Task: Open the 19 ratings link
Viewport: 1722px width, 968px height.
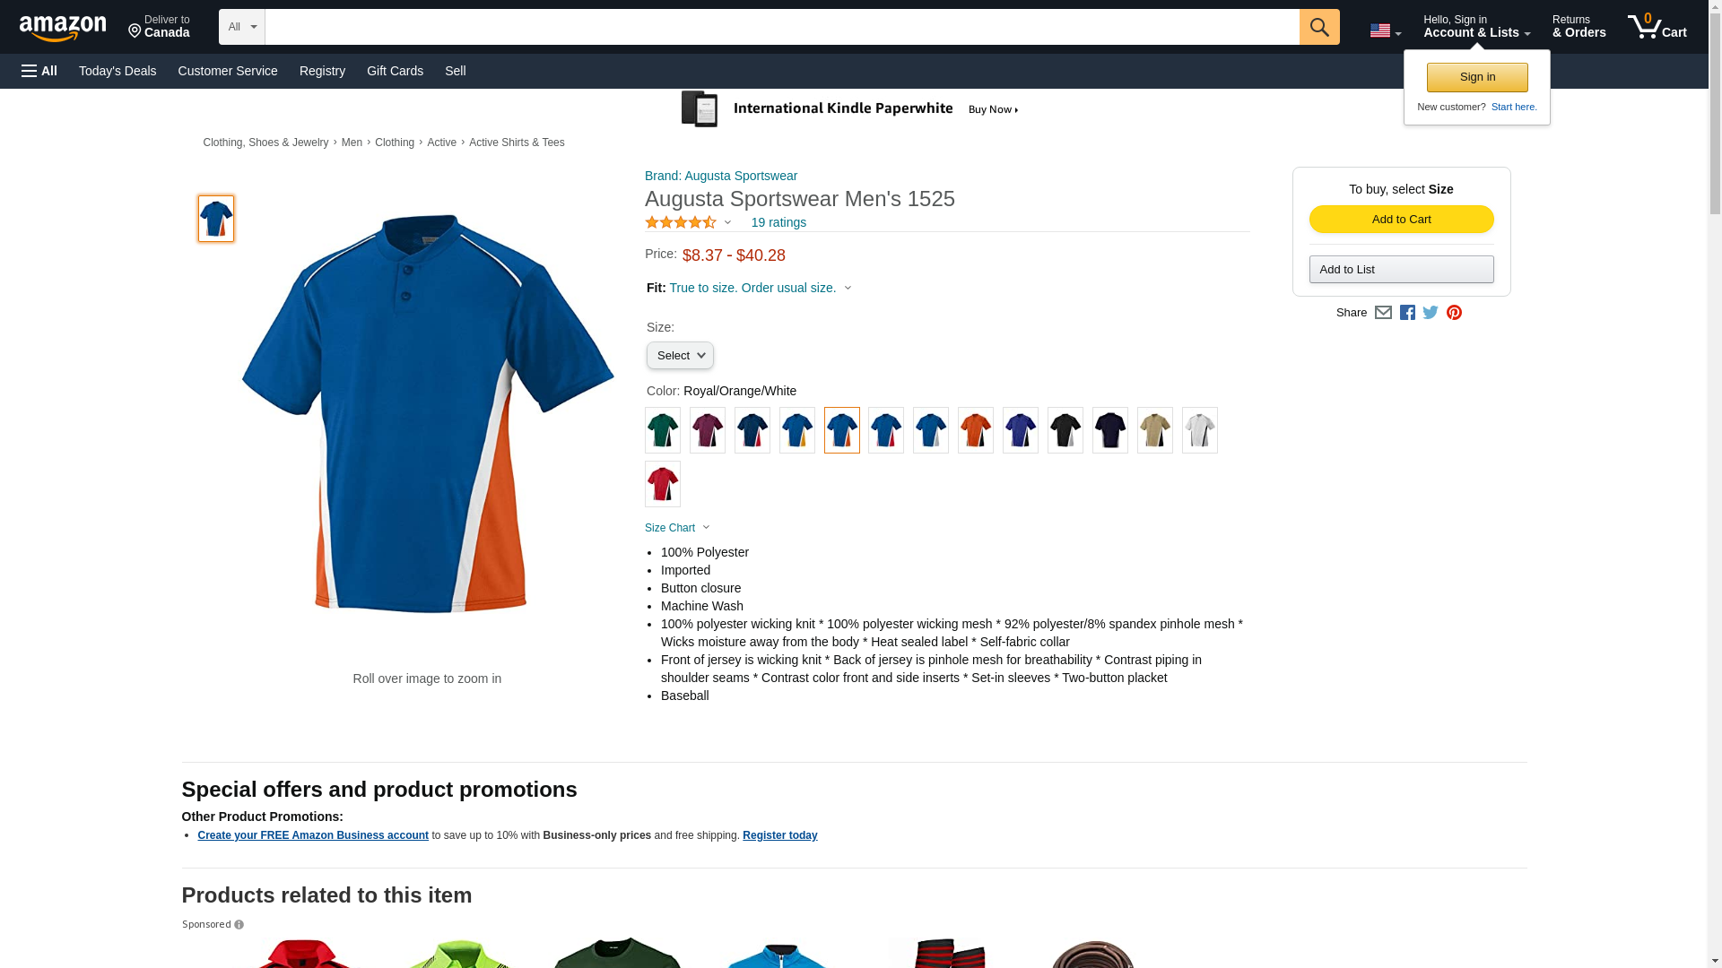Action: (x=778, y=222)
